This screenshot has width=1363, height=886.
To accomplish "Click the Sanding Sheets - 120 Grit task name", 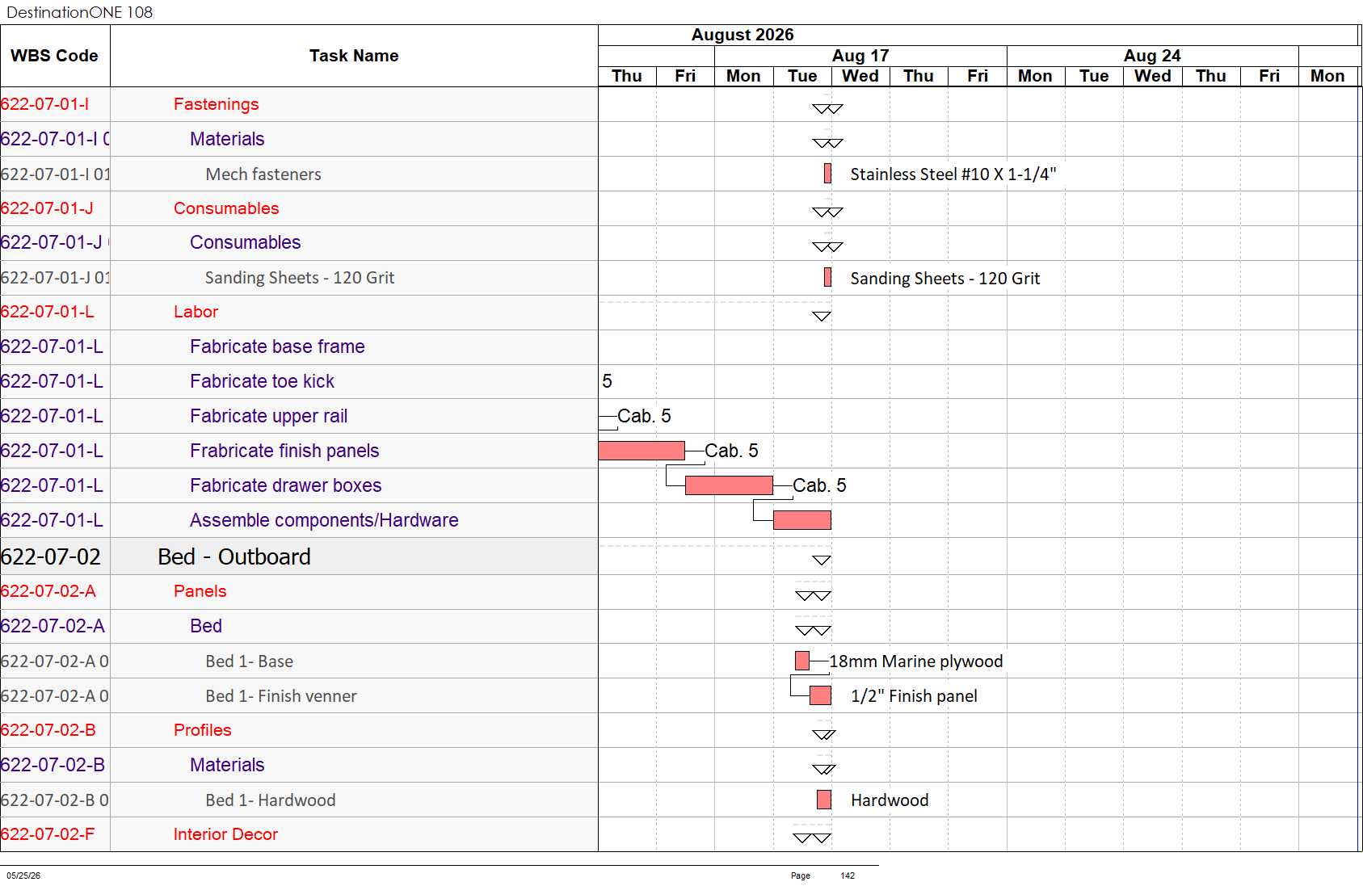I will coord(300,278).
